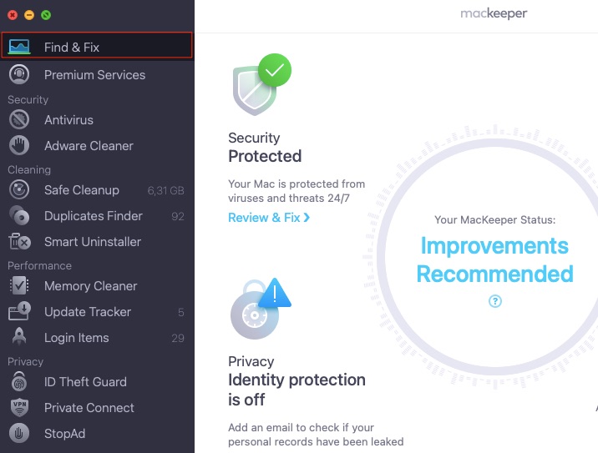The image size is (598, 453).
Task: Select the ID Theft Guard fingerprint icon
Action: point(19,382)
